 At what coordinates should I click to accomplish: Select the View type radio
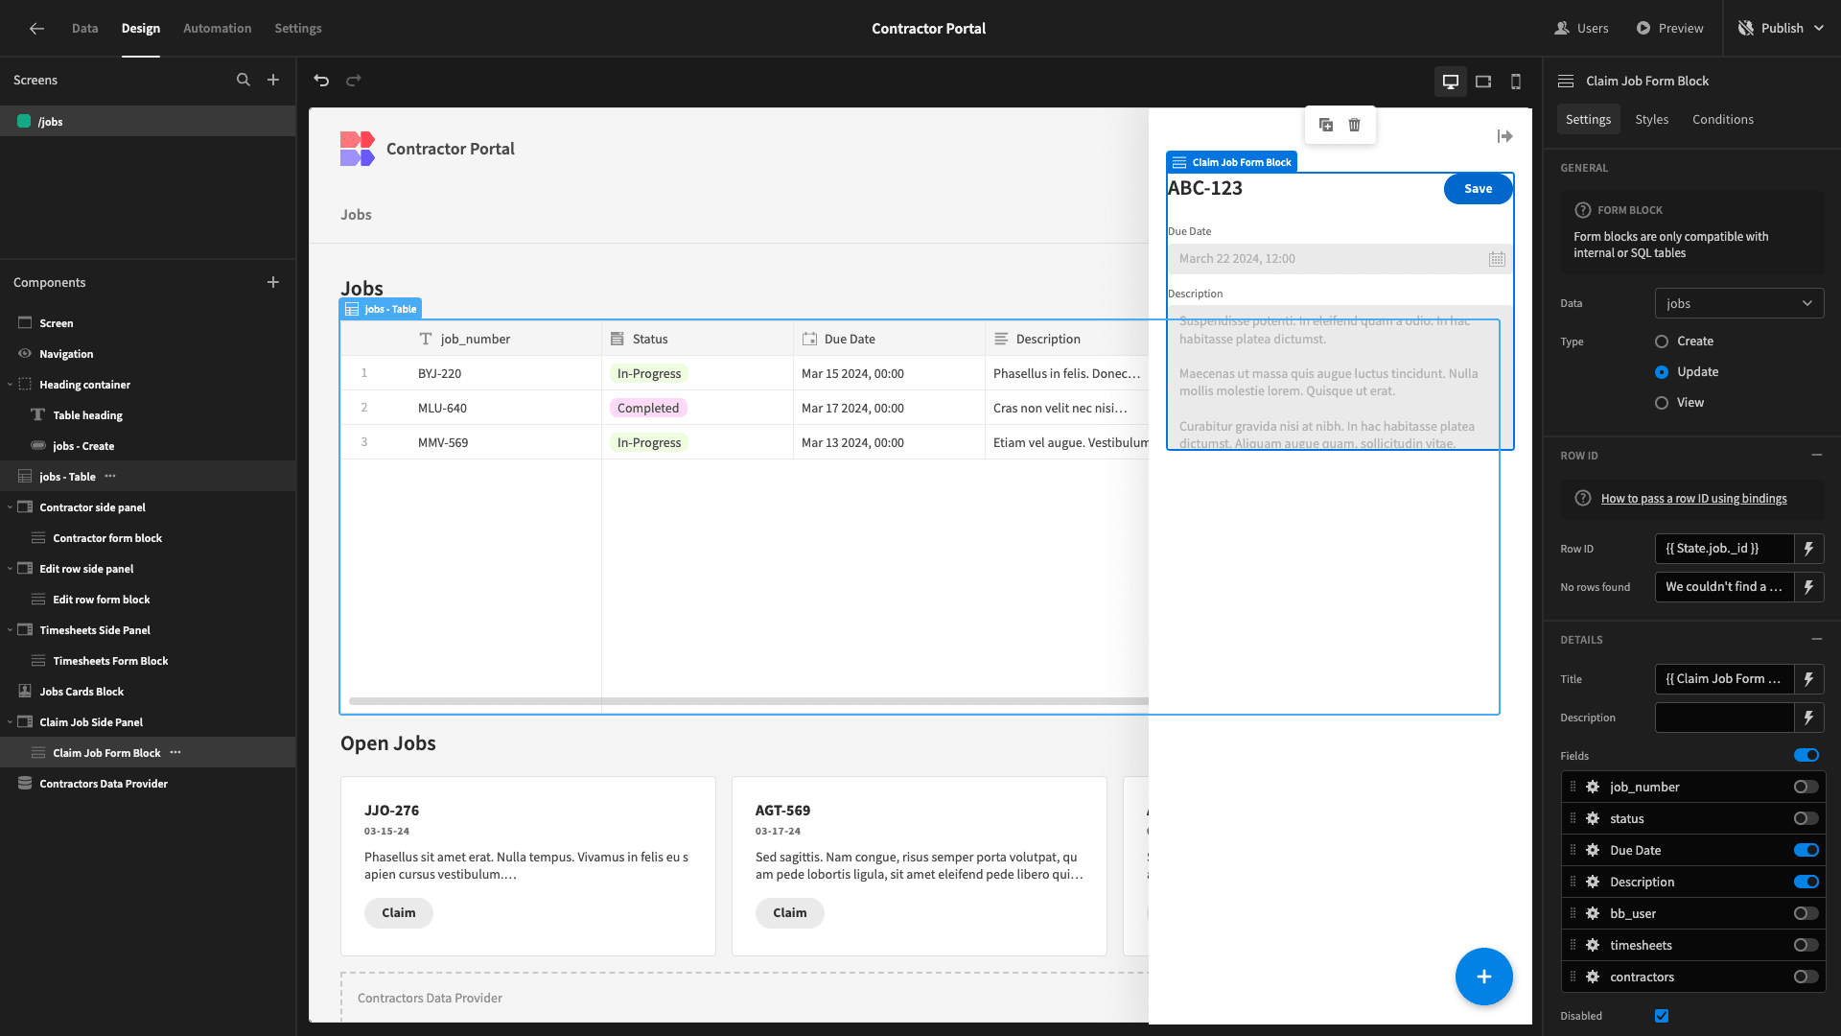pos(1662,403)
